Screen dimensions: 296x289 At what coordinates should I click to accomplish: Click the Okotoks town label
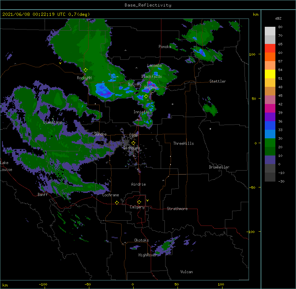pyautogui.click(x=141, y=240)
